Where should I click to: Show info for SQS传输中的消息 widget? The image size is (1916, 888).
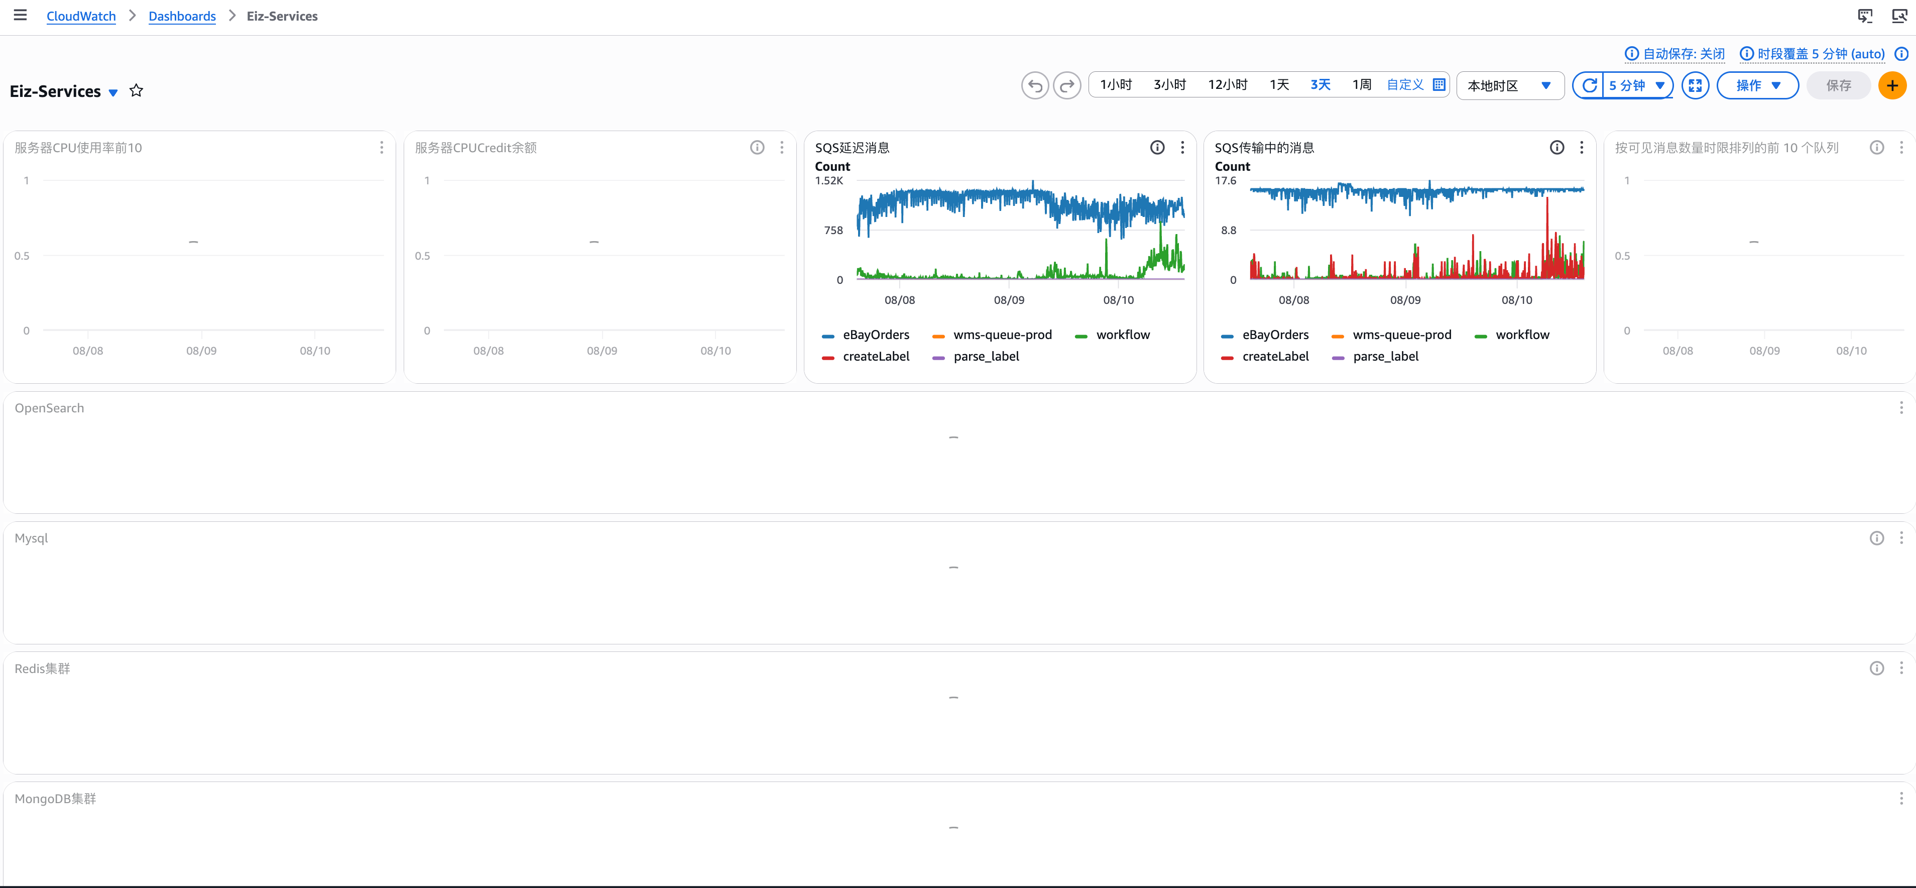[1556, 147]
